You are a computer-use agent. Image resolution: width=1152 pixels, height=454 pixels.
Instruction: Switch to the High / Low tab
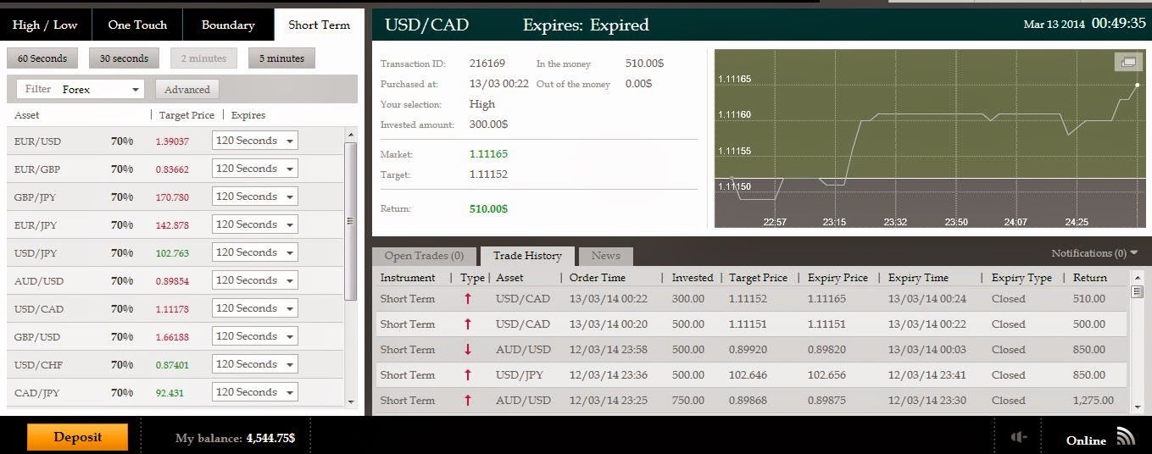click(x=45, y=25)
